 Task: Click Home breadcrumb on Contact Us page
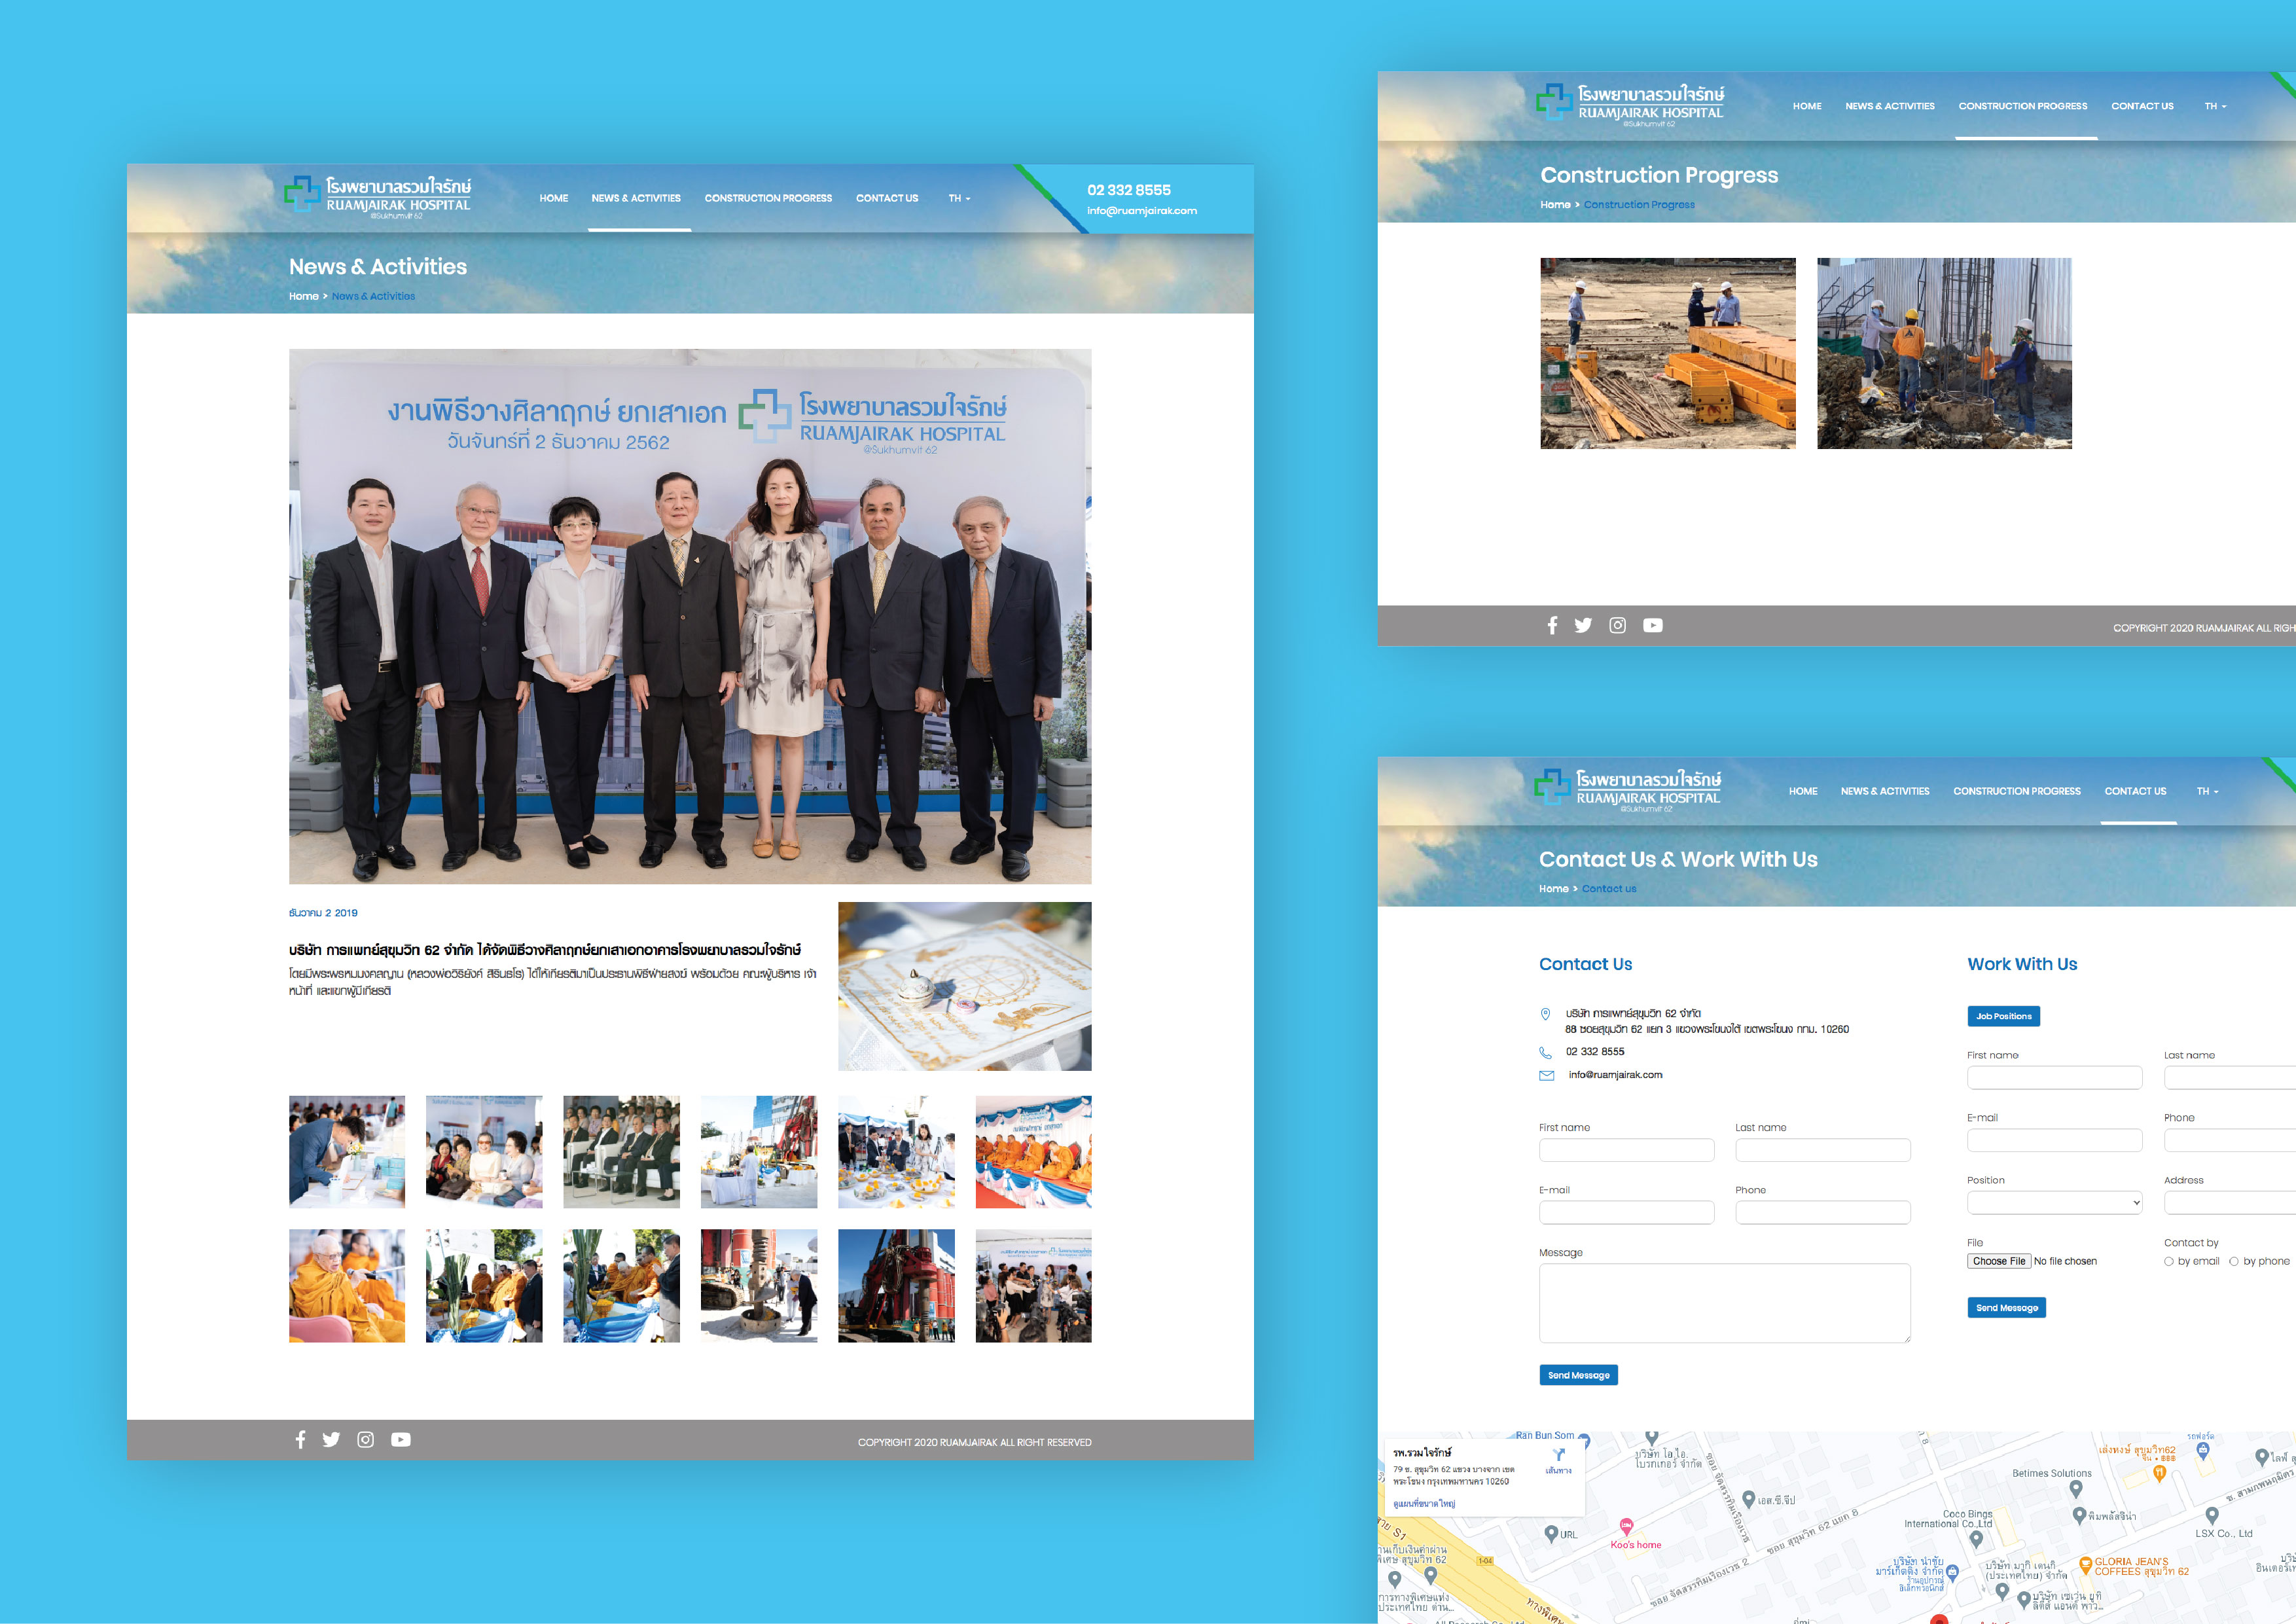(x=1553, y=888)
